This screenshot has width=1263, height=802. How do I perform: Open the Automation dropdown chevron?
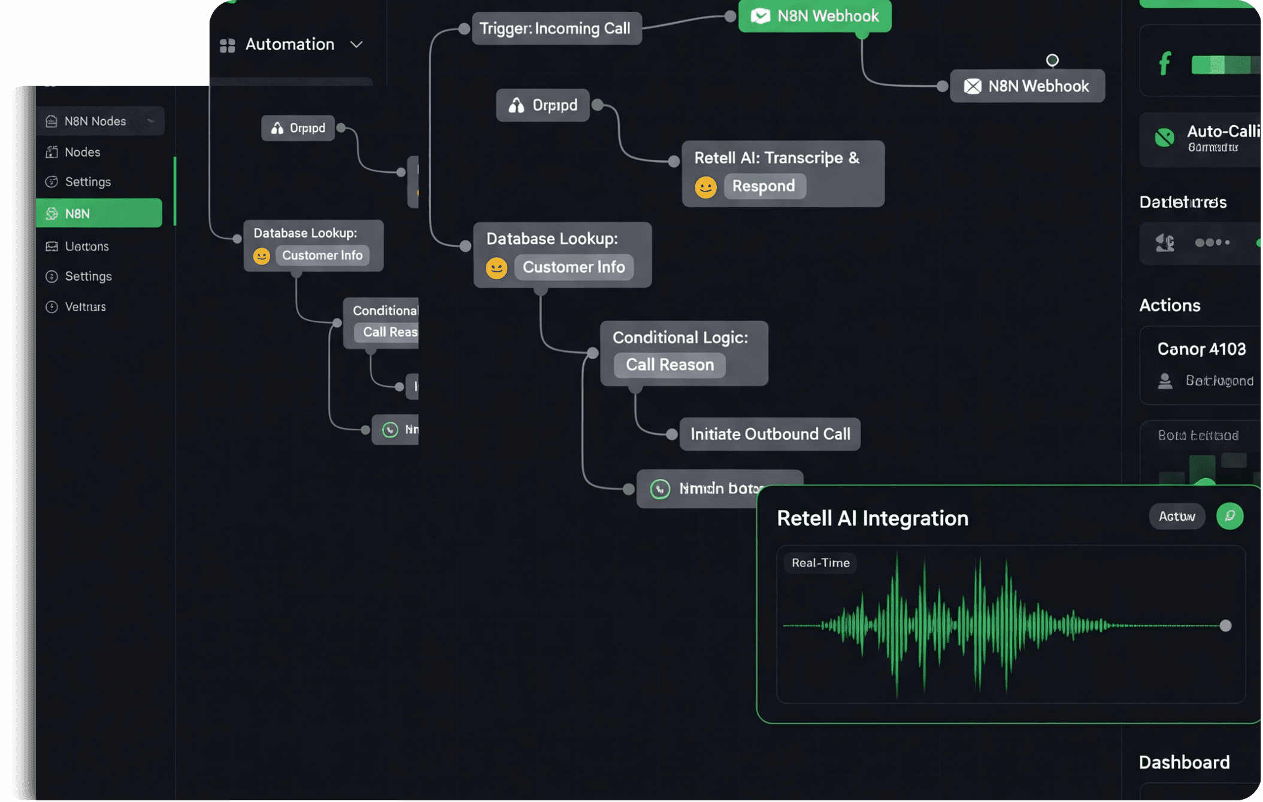point(356,45)
